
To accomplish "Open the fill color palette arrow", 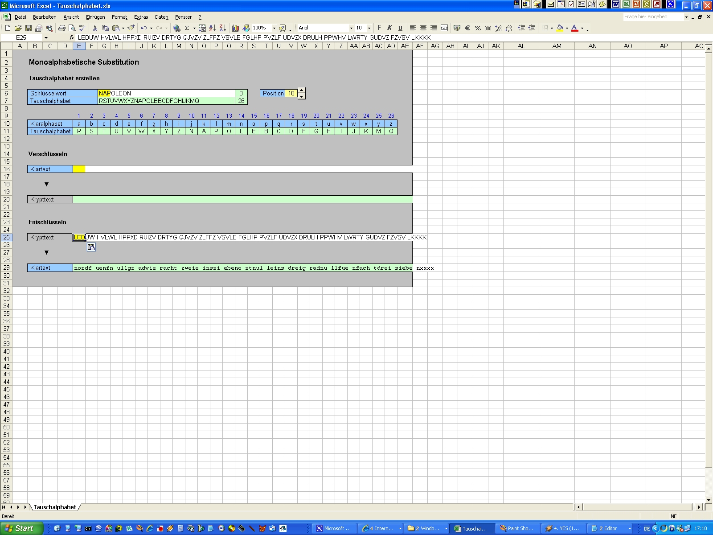I will pyautogui.click(x=567, y=28).
